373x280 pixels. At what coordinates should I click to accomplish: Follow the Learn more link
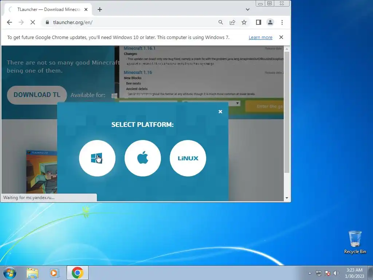click(x=260, y=38)
